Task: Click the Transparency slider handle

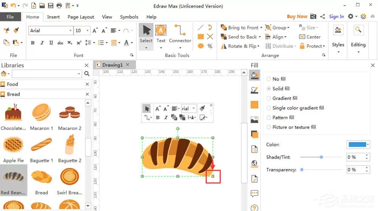Action: click(302, 170)
